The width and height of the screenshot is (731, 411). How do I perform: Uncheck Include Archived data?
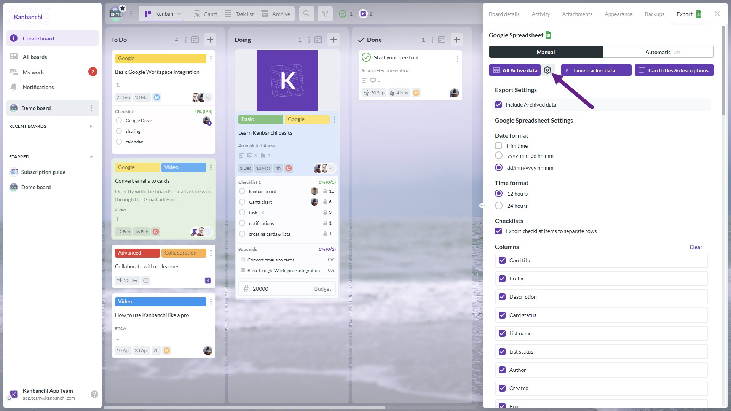point(498,105)
